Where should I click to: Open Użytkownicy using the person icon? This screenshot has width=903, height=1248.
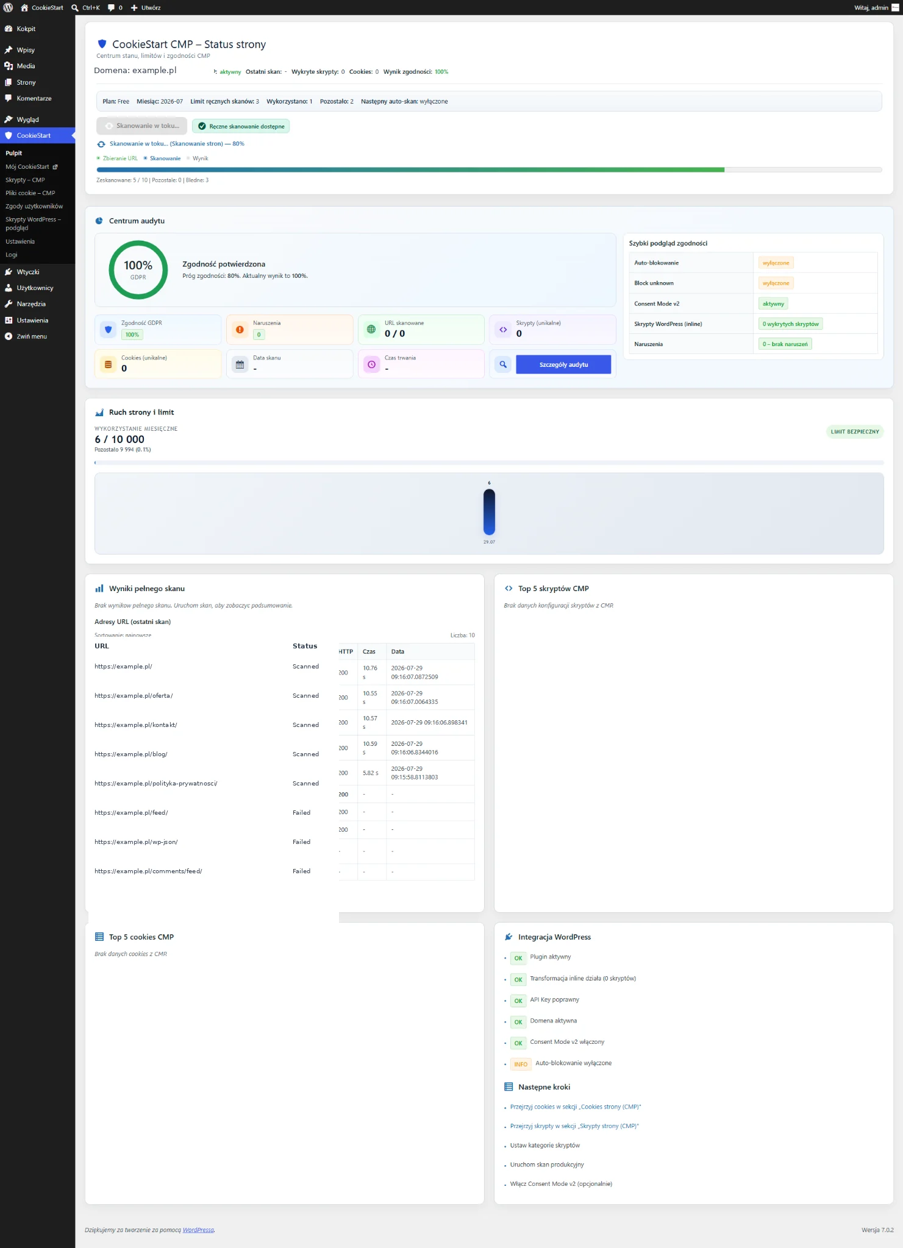pos(9,288)
